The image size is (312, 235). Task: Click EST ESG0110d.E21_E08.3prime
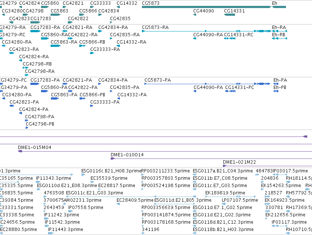coord(38,189)
